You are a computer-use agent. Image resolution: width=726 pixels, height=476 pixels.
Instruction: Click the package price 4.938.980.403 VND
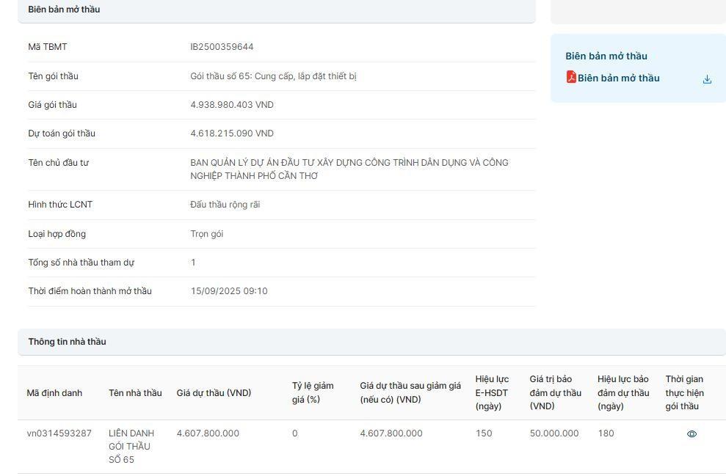point(231,105)
